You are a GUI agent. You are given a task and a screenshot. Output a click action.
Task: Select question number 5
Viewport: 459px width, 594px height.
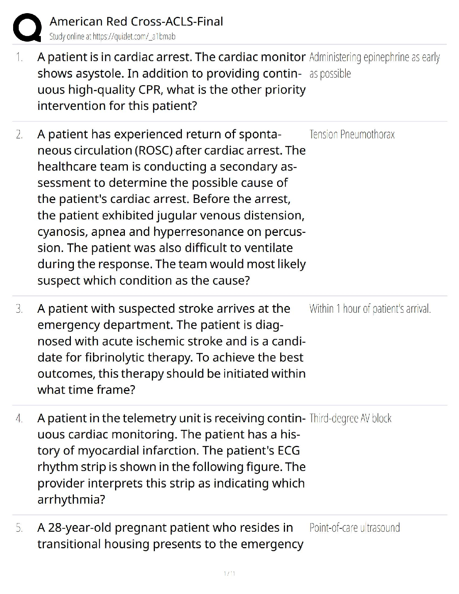19,528
